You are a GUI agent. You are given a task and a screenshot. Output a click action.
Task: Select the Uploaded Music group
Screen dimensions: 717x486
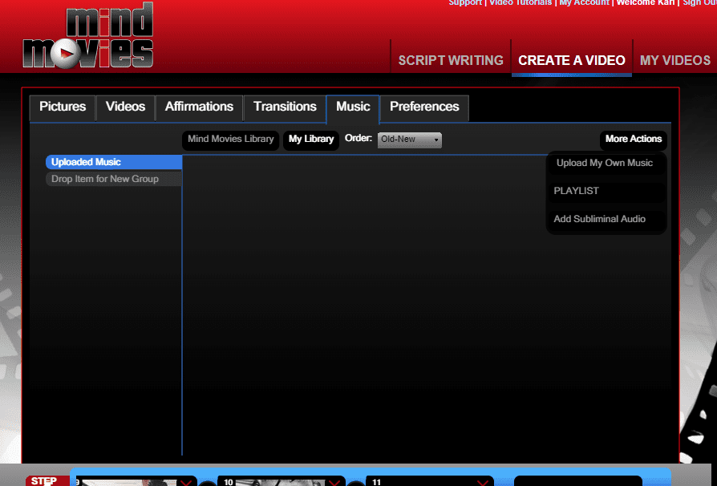114,162
